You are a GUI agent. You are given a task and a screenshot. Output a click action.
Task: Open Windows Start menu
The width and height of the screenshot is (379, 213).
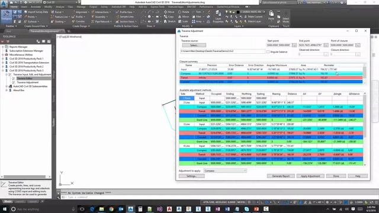(5, 209)
